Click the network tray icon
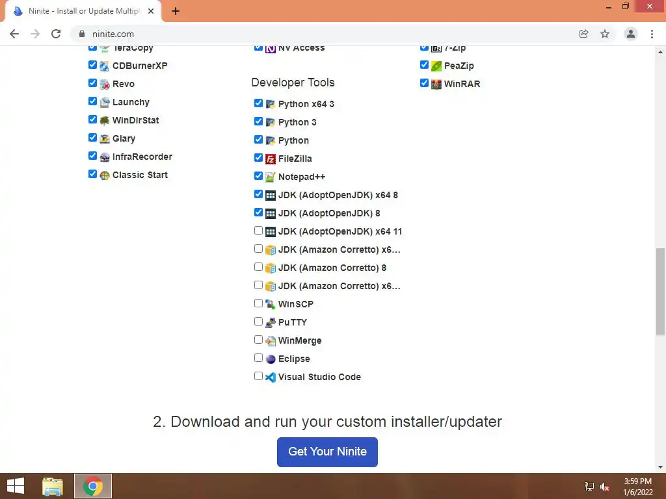 point(589,487)
